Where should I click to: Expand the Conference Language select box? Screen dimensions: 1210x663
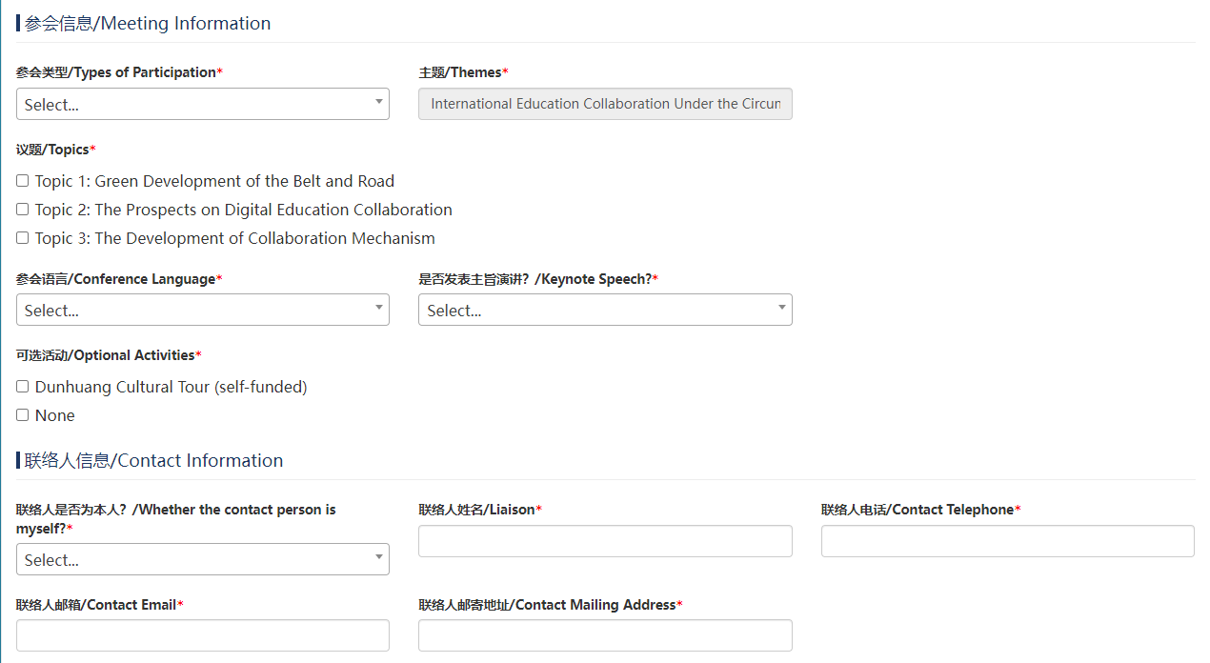[x=202, y=310]
